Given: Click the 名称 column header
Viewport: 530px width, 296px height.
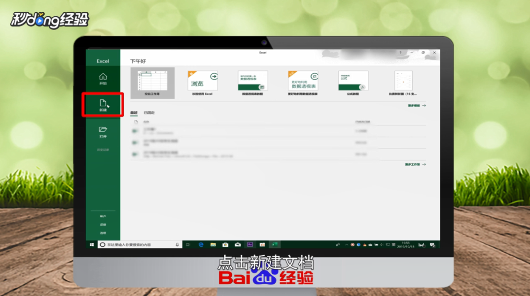Looking at the screenshot, I should [x=146, y=122].
